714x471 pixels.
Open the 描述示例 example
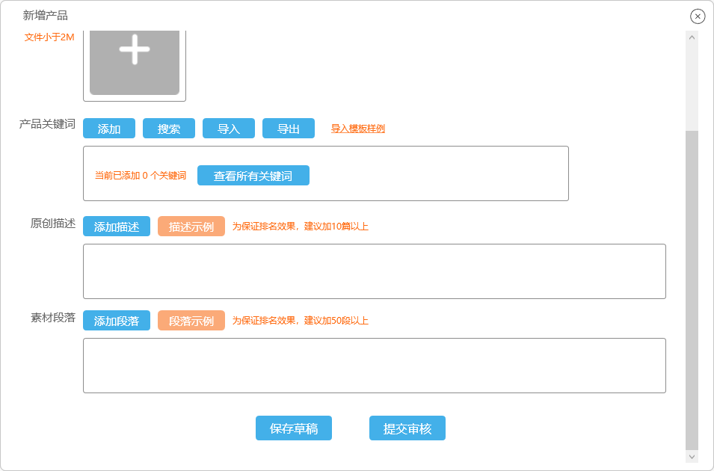click(191, 227)
